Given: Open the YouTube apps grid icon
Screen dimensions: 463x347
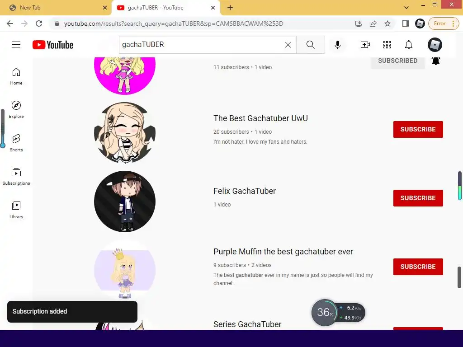Looking at the screenshot, I should tap(387, 45).
